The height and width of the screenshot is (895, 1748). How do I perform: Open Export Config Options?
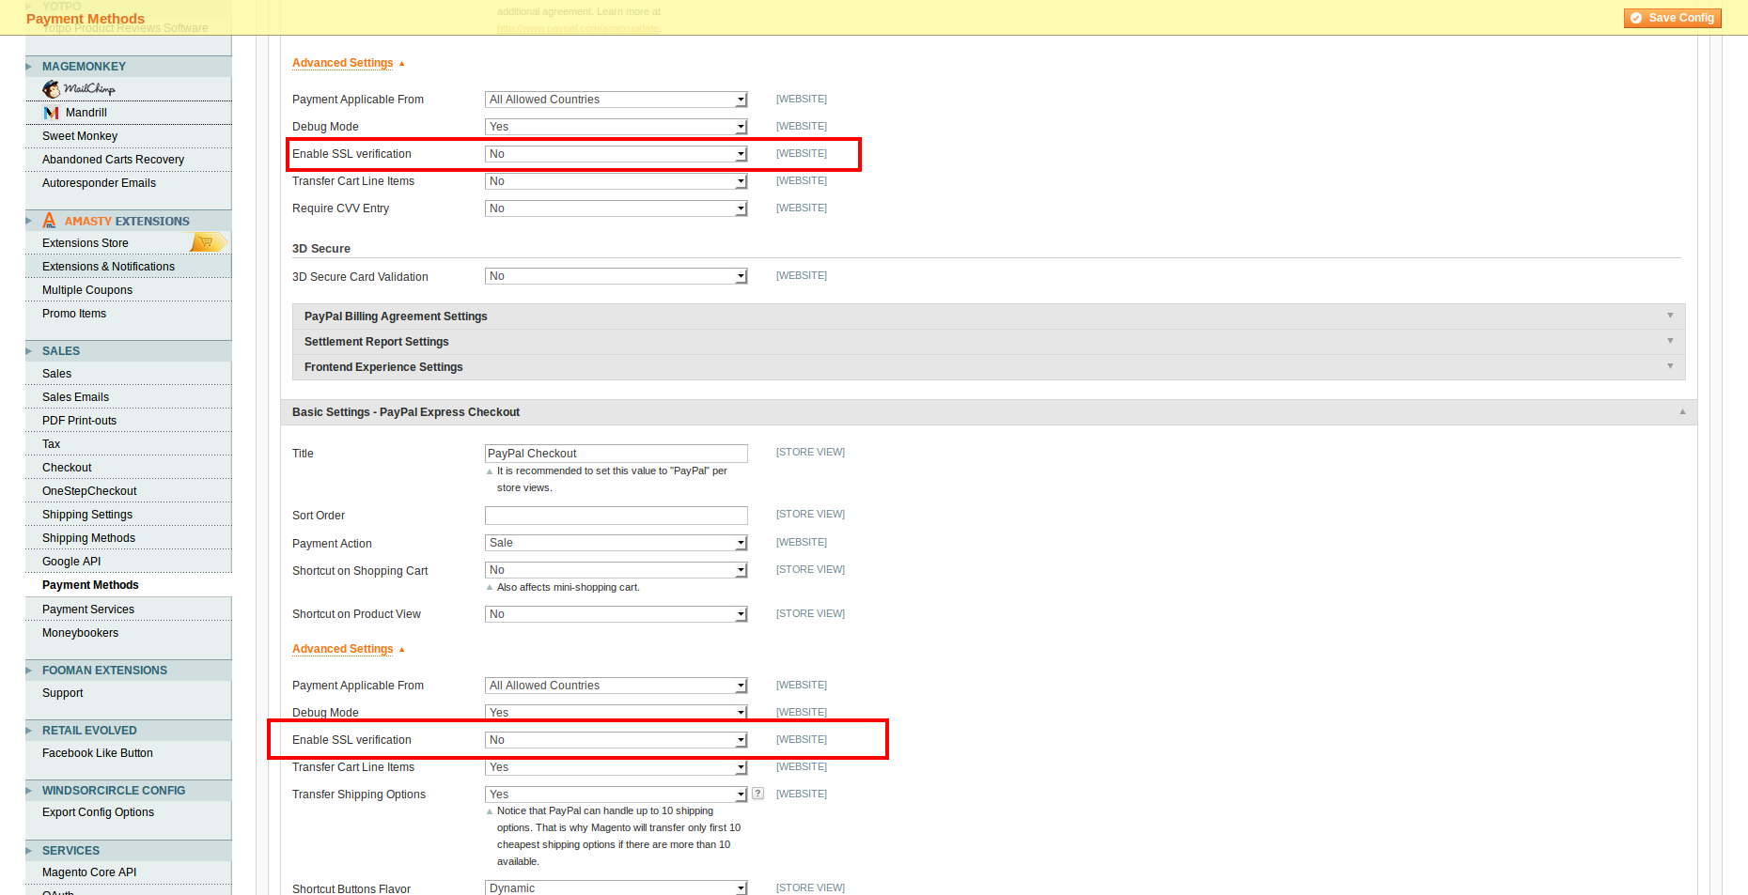98,812
